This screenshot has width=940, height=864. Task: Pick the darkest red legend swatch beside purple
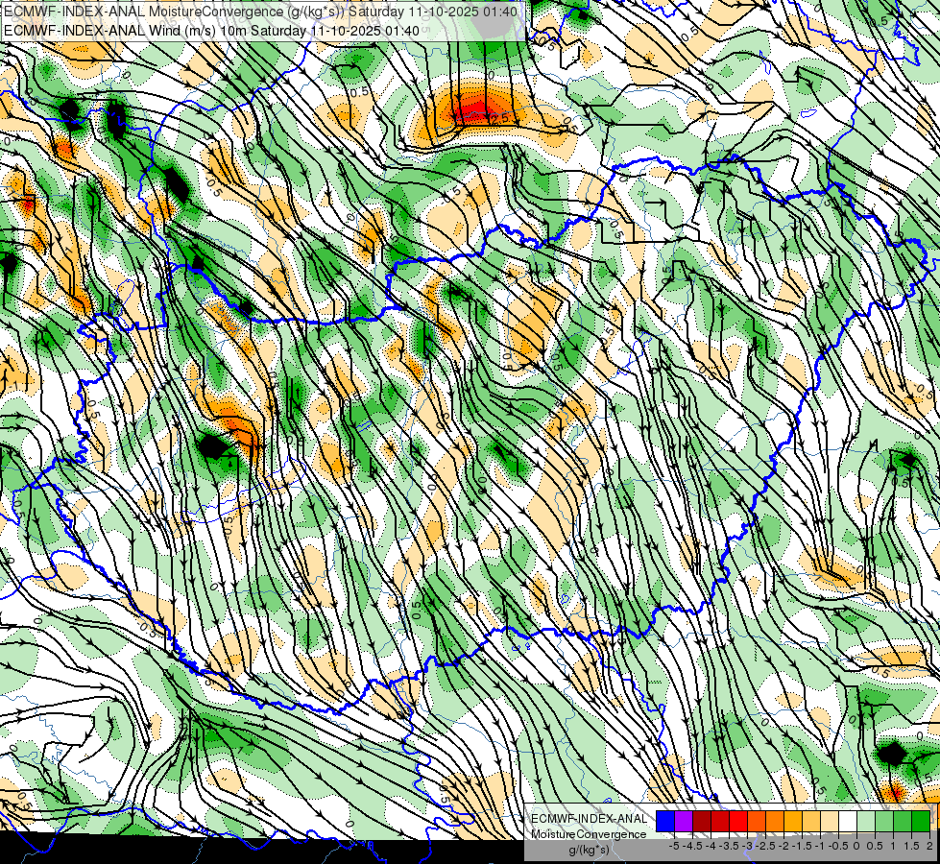pyautogui.click(x=702, y=821)
